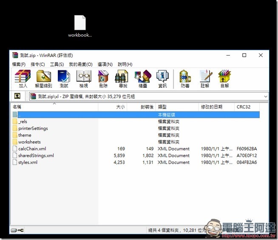Click the printerSettings folder icon
This screenshot has width=278, height=240.
(15, 128)
